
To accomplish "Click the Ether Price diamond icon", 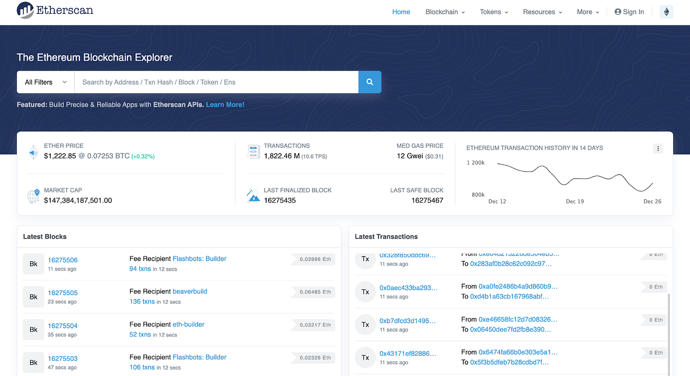I will [33, 152].
